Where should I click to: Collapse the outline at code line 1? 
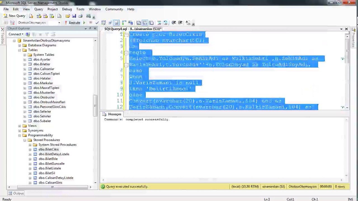pyautogui.click(x=126, y=35)
